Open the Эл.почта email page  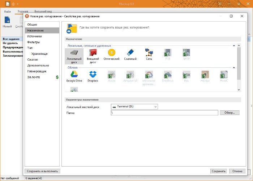[x=42, y=77]
